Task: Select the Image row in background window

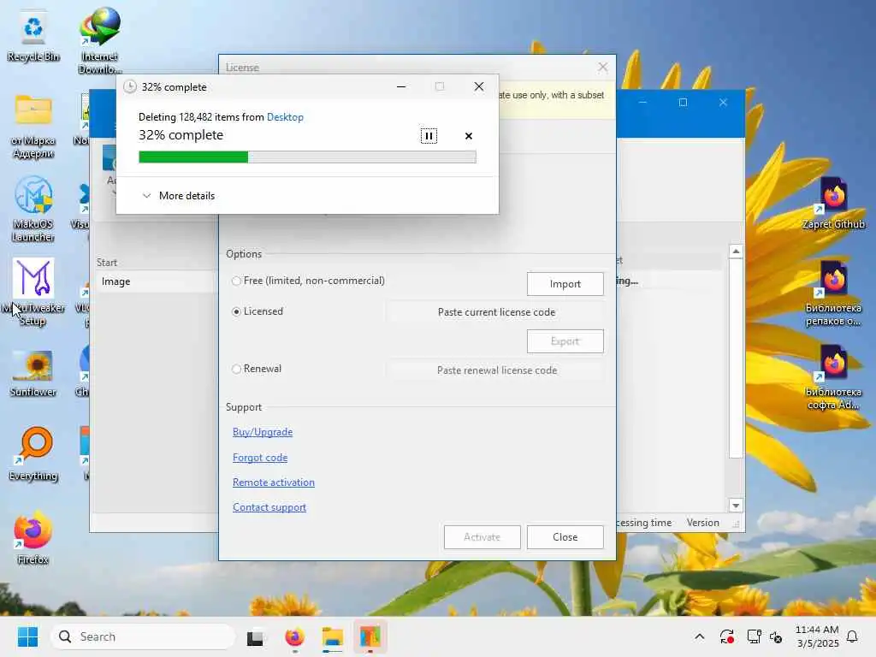Action: pyautogui.click(x=157, y=281)
